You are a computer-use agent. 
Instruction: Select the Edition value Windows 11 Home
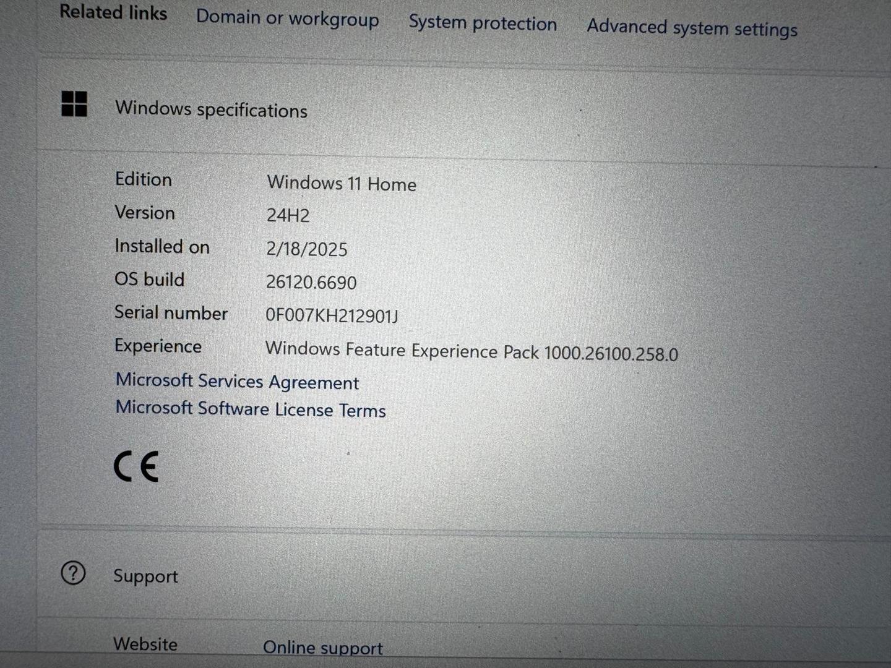point(342,183)
